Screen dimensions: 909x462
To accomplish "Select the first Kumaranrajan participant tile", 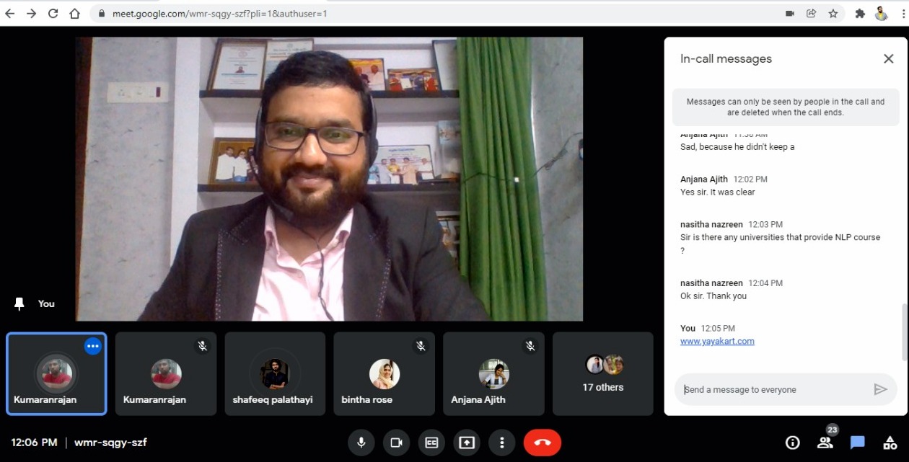I will tap(56, 373).
